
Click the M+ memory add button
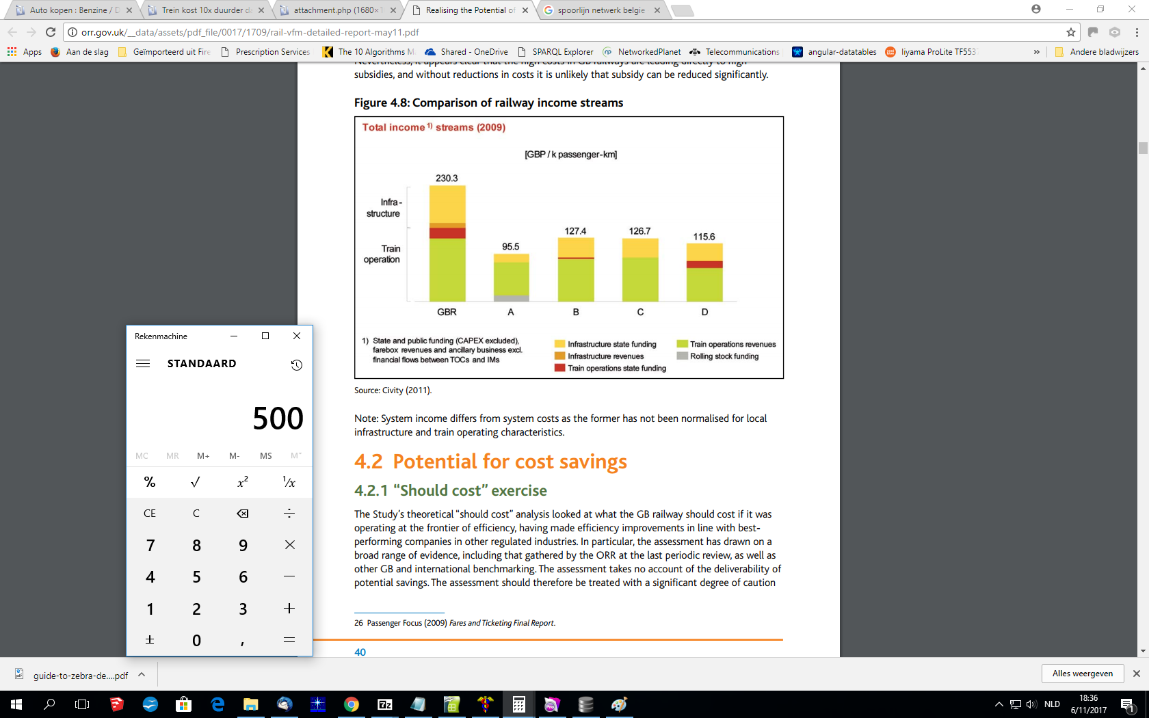click(x=203, y=455)
